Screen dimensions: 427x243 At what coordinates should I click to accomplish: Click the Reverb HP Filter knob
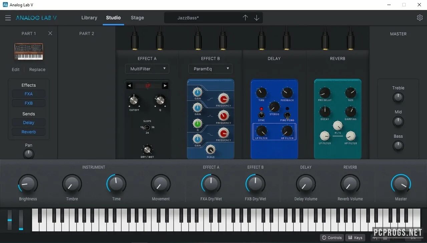[x=351, y=136]
